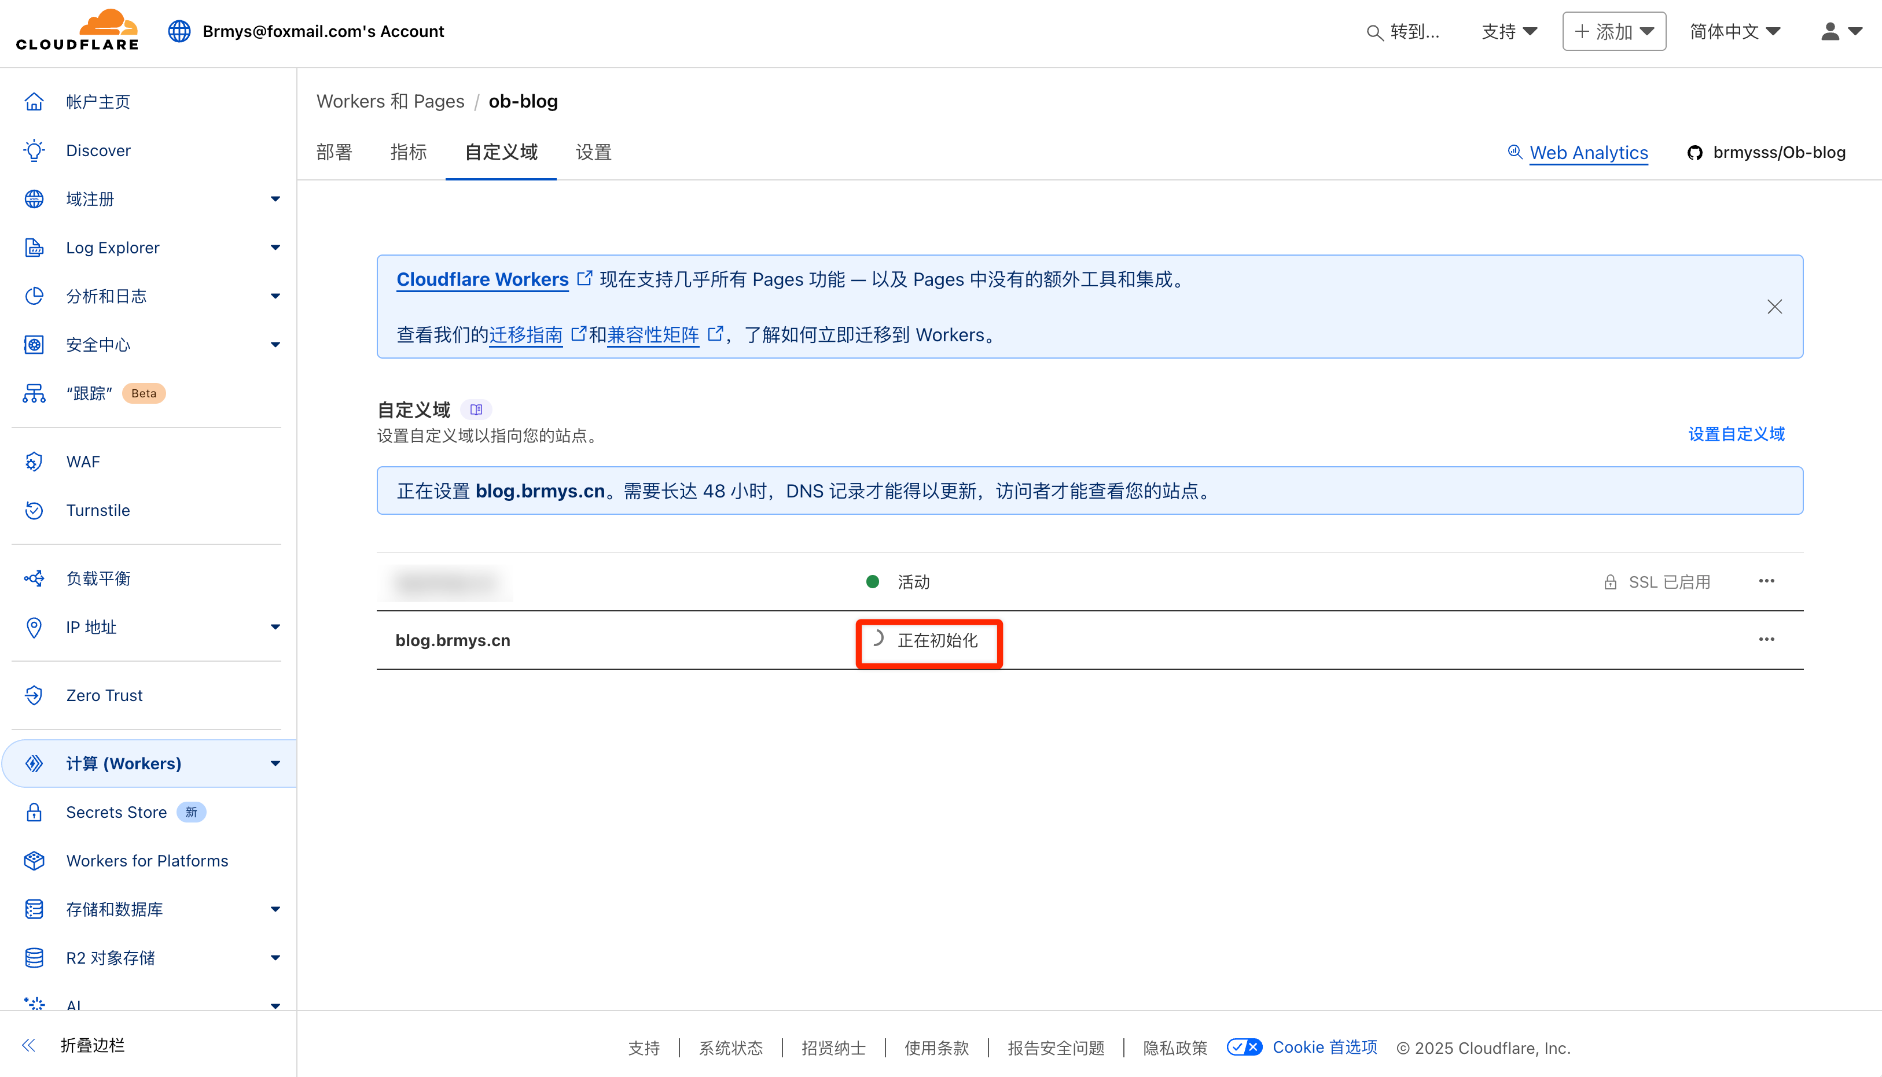
Task: Click the globe icon beside account name
Action: [179, 31]
